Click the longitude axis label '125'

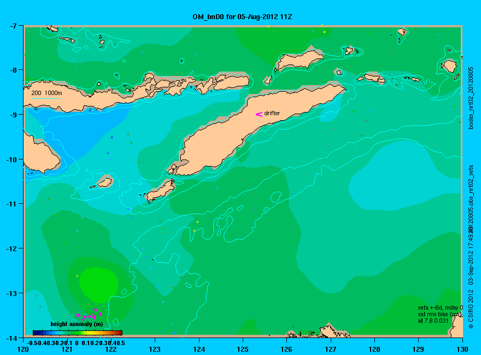pos(243,349)
